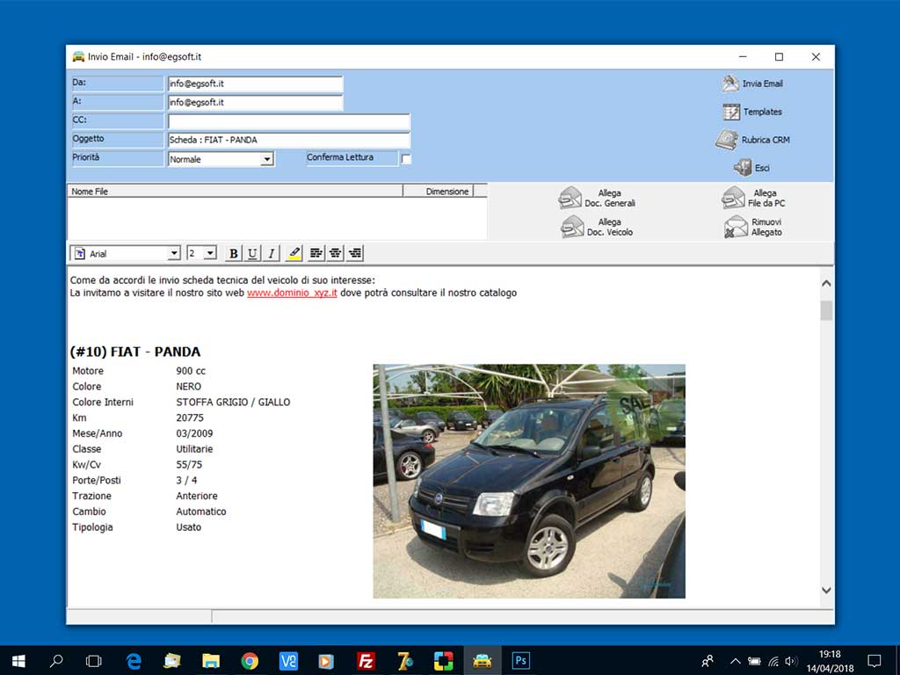The height and width of the screenshot is (675, 900).
Task: Switch to the yellow car app on taskbar
Action: coord(483,661)
